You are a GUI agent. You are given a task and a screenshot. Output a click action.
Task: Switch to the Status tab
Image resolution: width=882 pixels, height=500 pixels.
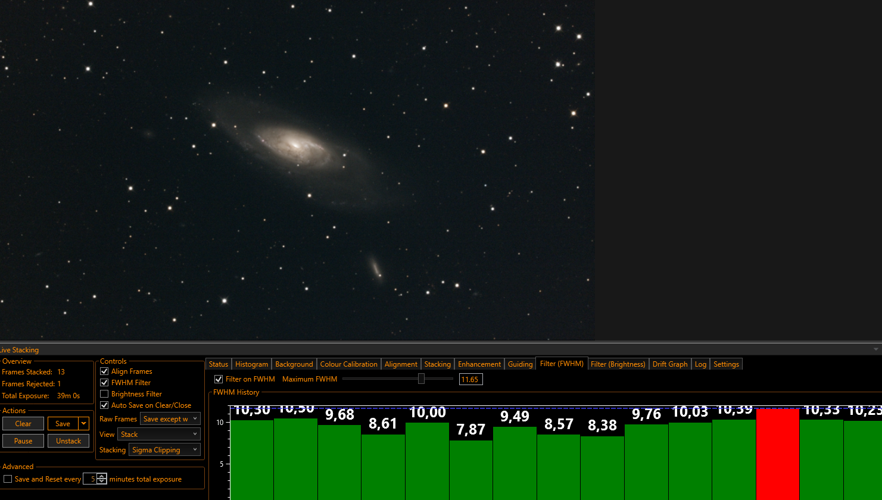point(219,364)
